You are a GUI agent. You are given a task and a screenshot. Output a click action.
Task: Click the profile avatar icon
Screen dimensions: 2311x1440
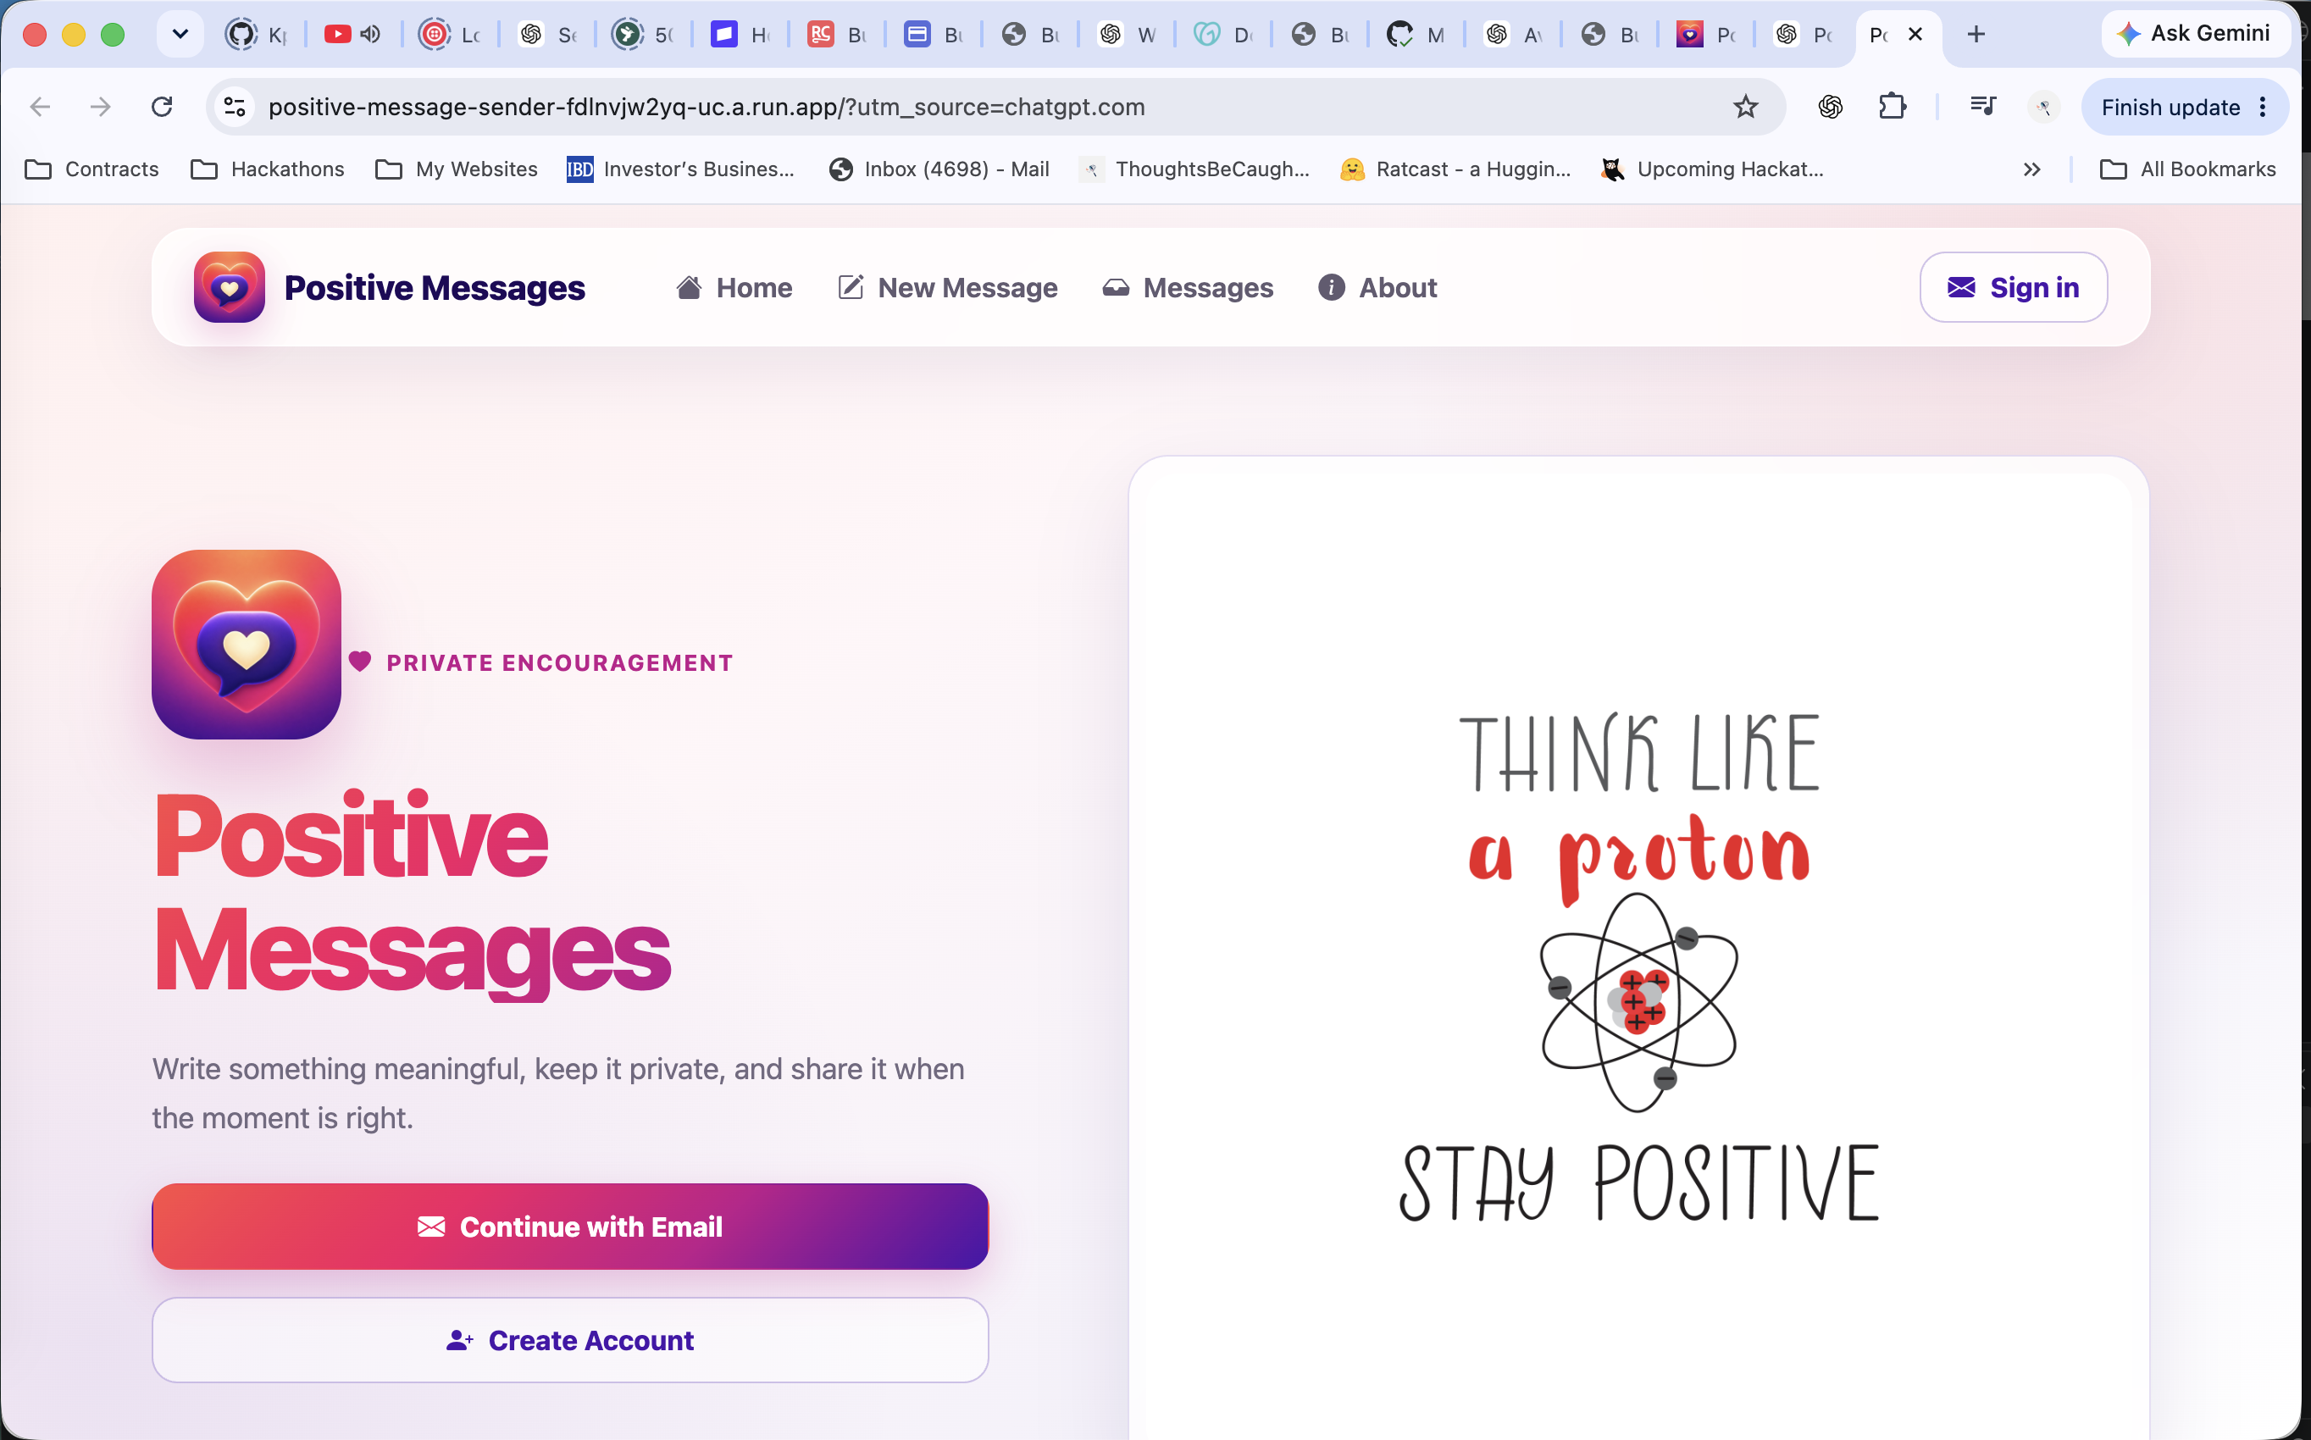pos(2043,107)
